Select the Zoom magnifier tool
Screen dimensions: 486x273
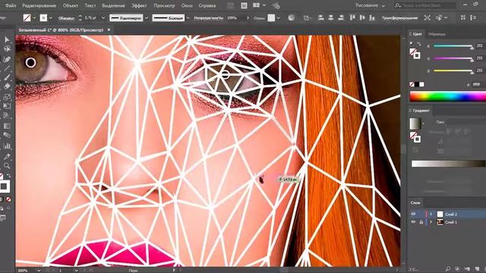click(7, 165)
